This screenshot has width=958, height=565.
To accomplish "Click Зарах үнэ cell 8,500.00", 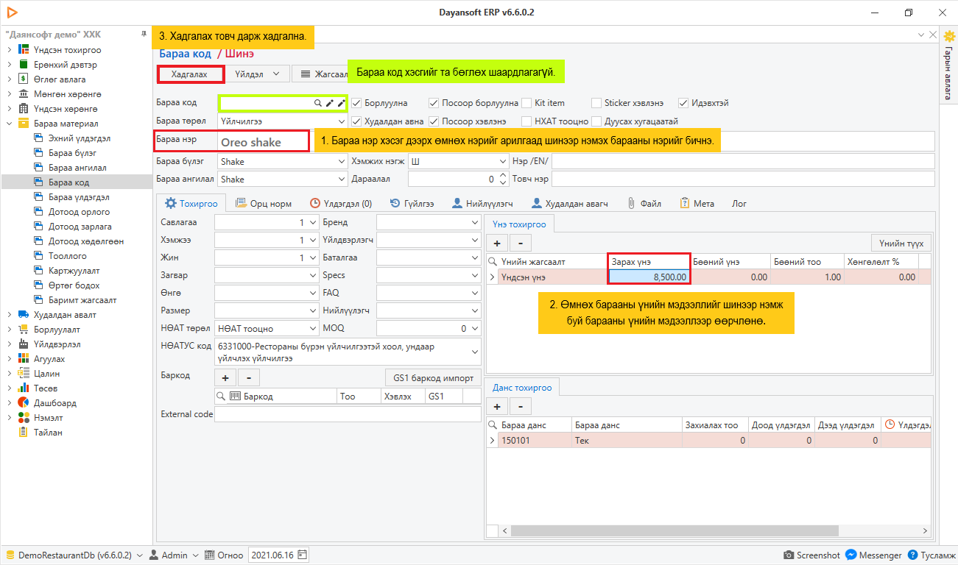I will pyautogui.click(x=649, y=277).
